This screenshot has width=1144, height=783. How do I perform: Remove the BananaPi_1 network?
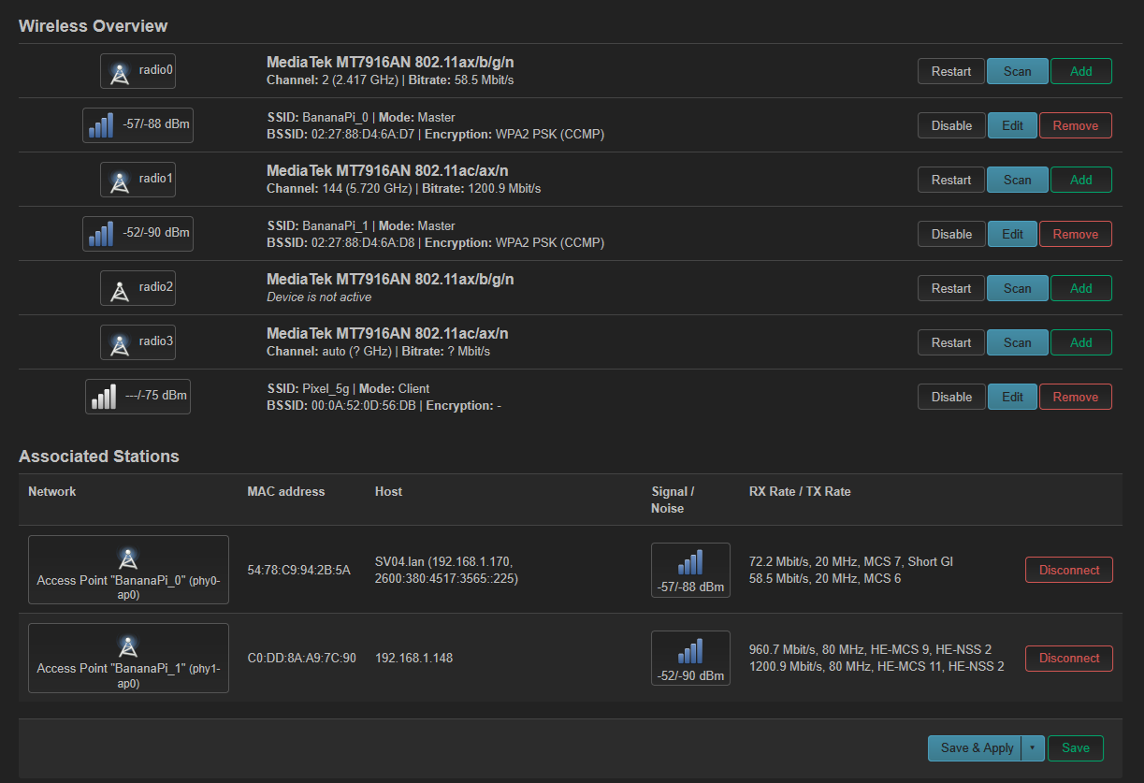click(x=1076, y=234)
